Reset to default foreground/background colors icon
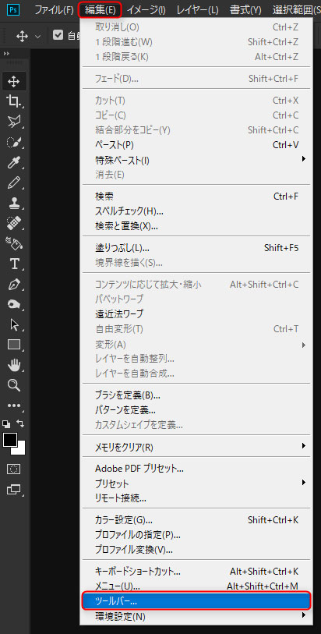The height and width of the screenshot is (634, 321). pos(6,423)
